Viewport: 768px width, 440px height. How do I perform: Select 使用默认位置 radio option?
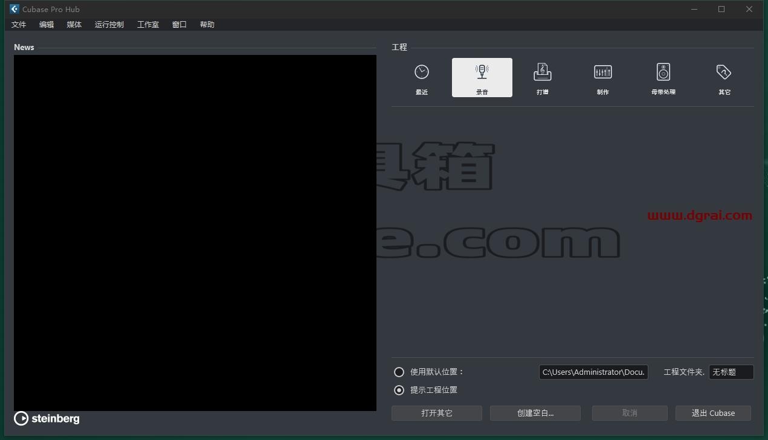[399, 372]
